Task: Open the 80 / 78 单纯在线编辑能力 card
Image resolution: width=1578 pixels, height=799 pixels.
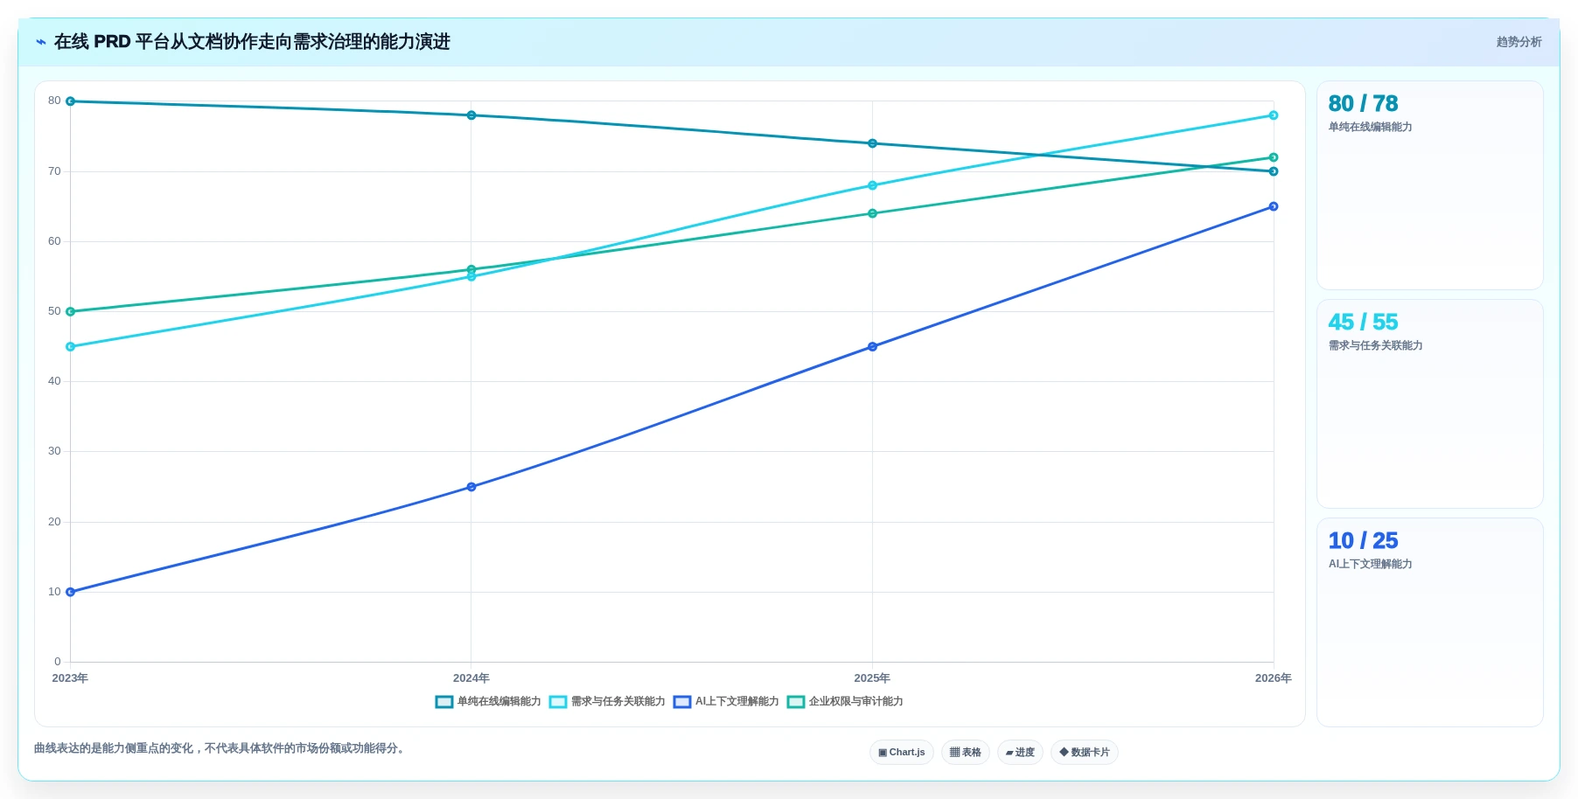Action: [x=1430, y=185]
